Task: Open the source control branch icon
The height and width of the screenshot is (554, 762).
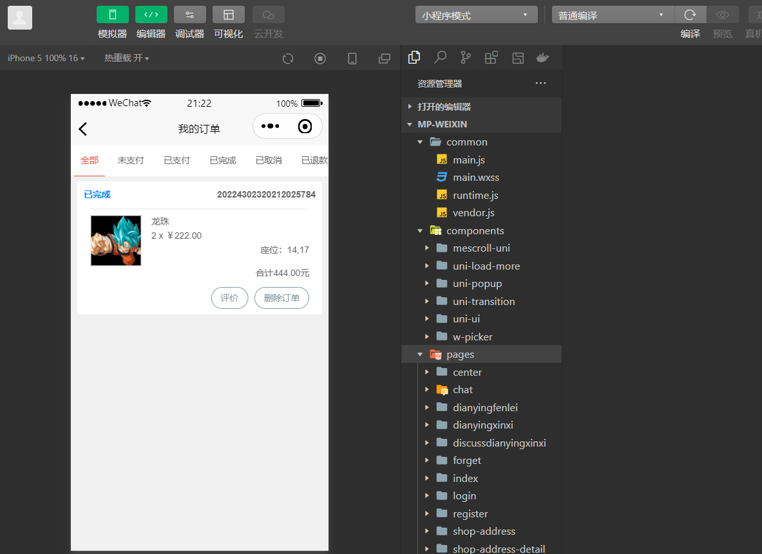Action: (x=466, y=58)
